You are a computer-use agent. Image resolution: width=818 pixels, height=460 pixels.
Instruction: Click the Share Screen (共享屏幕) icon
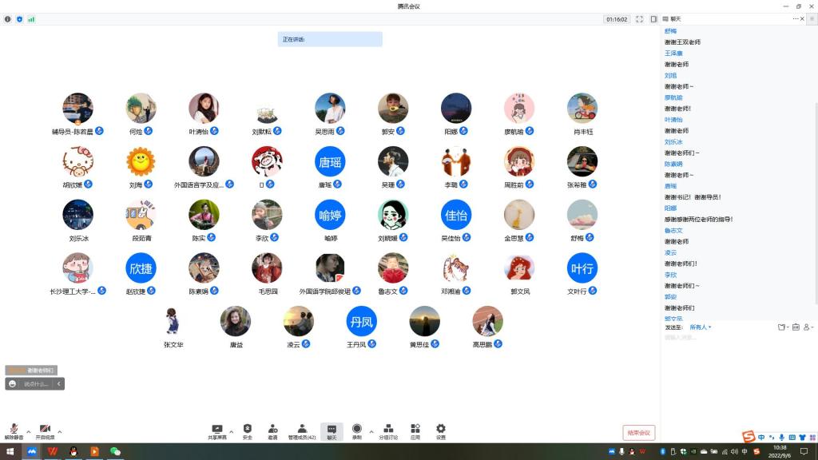(216, 431)
